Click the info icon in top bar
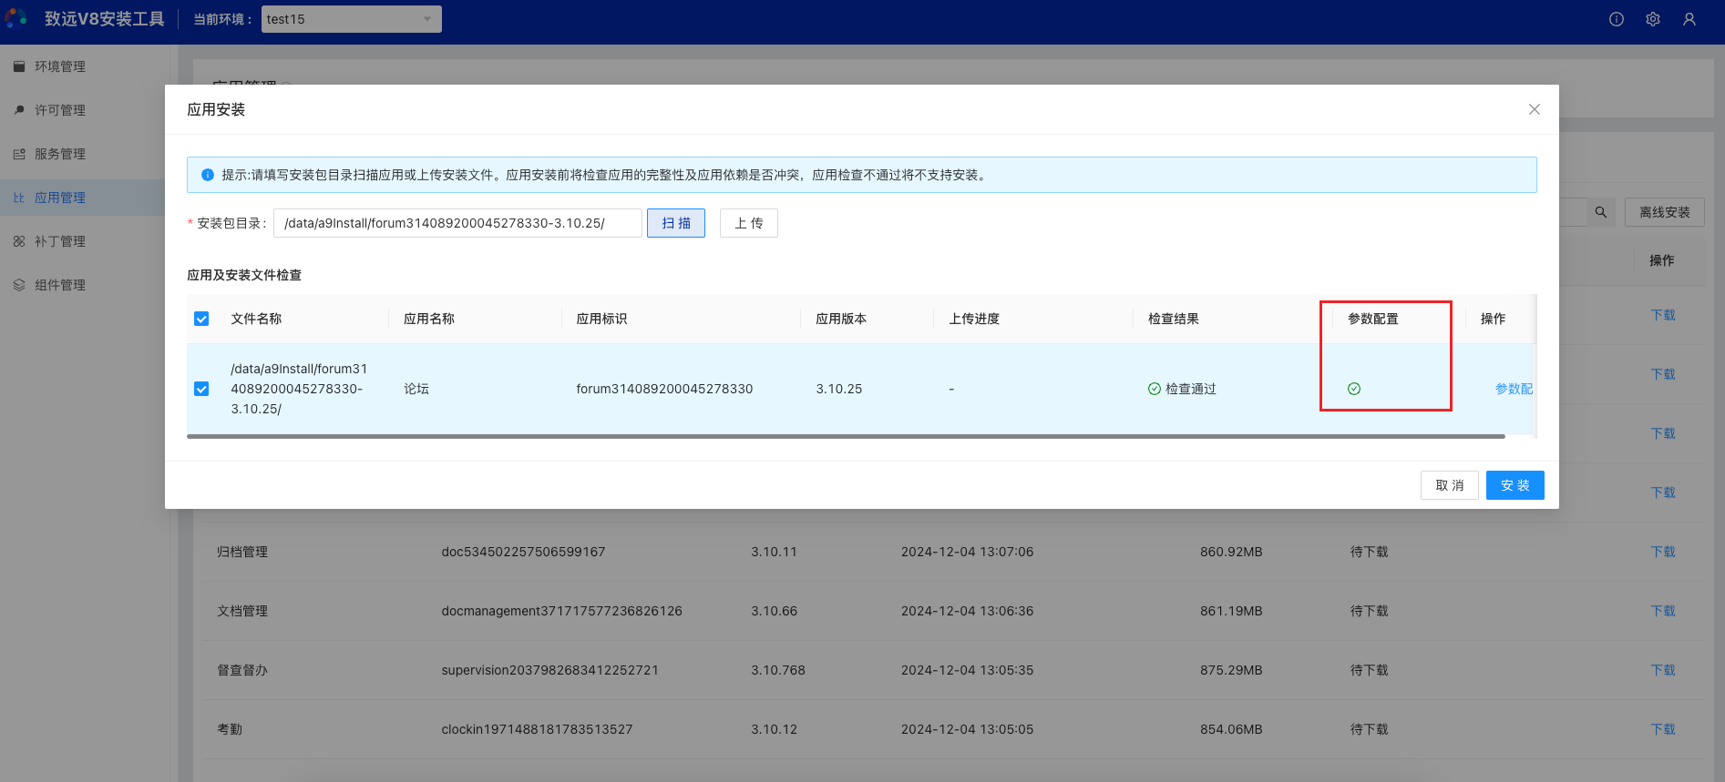Viewport: 1725px width, 782px height. click(x=1617, y=19)
